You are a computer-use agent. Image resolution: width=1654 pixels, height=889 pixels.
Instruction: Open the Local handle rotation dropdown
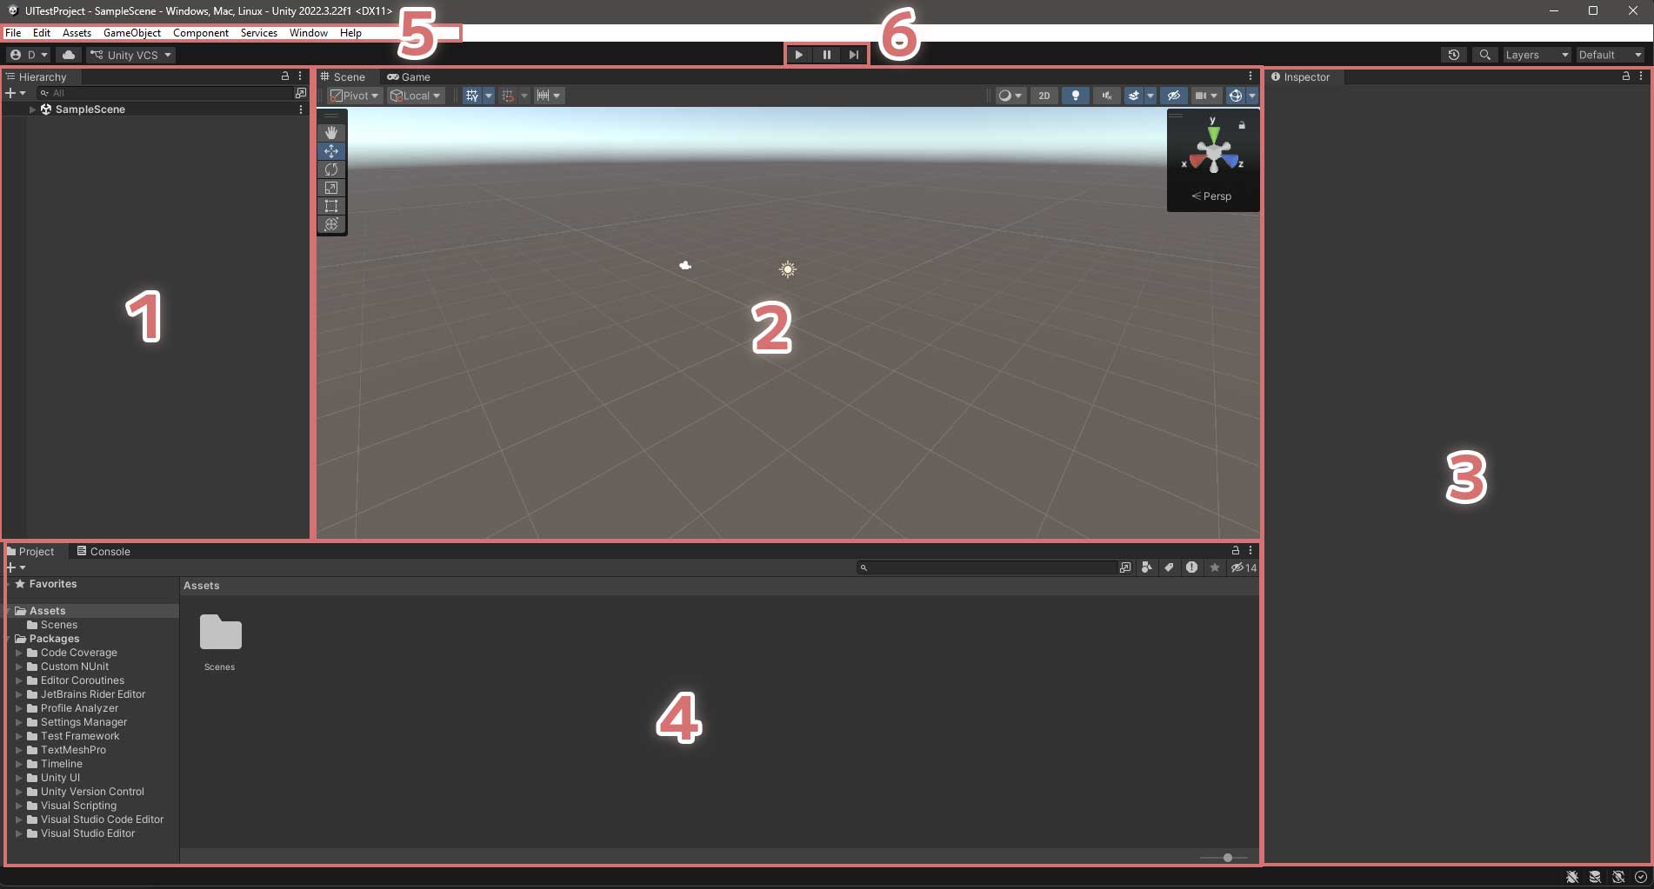[416, 96]
